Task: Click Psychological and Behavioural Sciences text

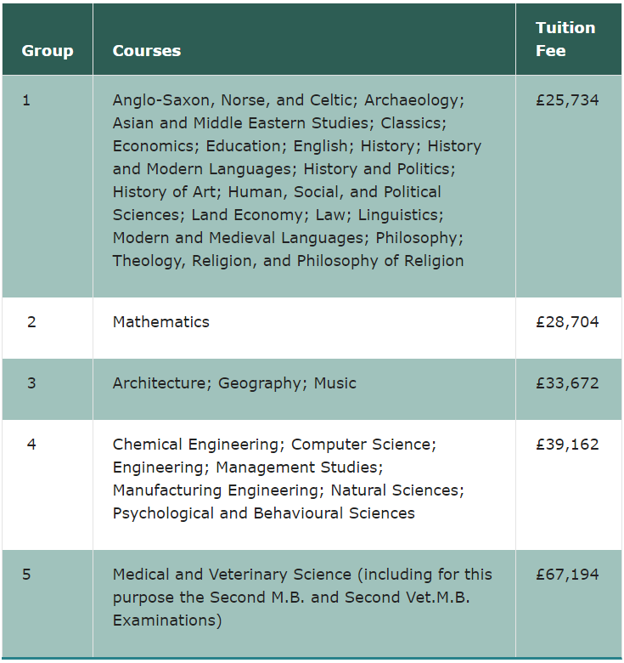Action: click(x=264, y=513)
